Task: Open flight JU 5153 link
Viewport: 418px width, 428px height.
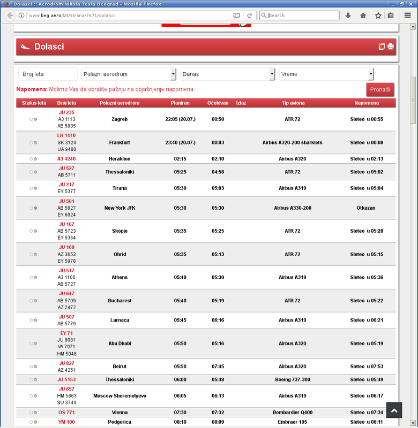Action: pyautogui.click(x=66, y=380)
